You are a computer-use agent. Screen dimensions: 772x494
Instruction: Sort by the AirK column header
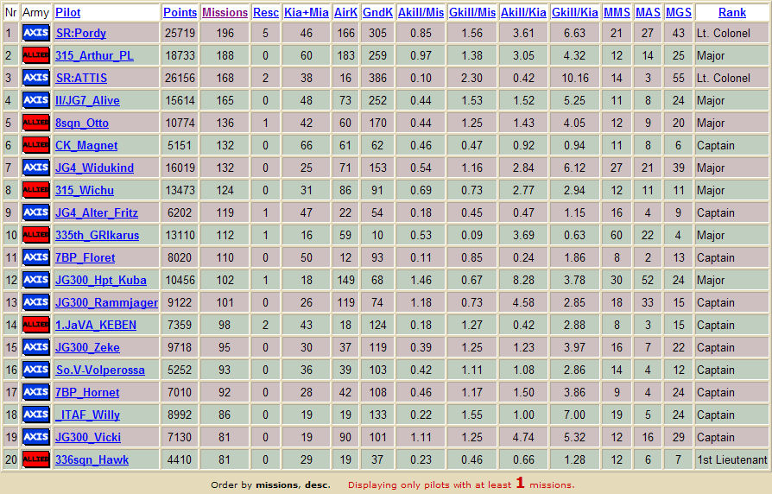point(345,12)
